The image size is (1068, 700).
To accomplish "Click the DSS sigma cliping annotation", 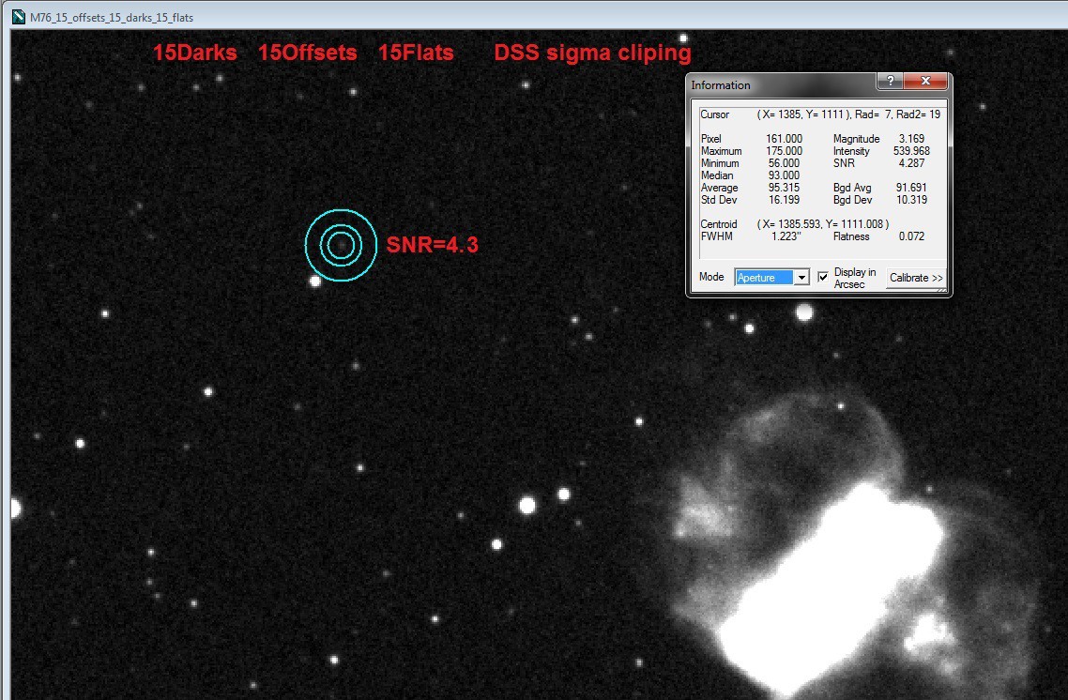I will click(591, 53).
